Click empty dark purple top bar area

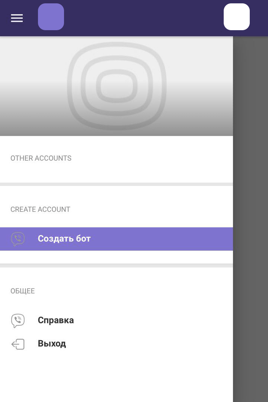coord(143,18)
